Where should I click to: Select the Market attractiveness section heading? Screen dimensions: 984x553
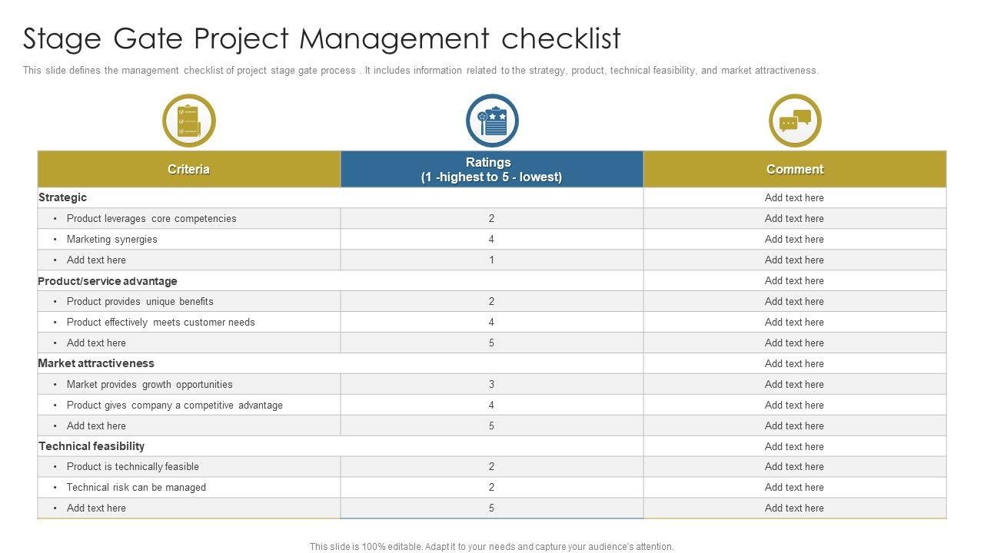tap(96, 363)
